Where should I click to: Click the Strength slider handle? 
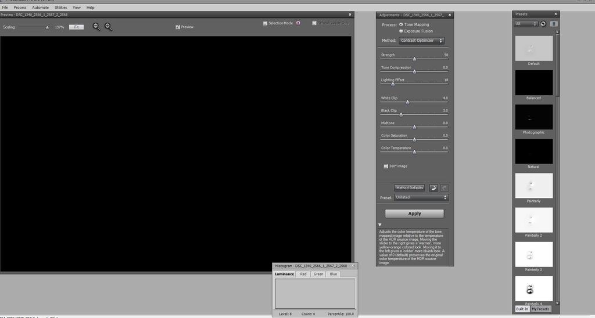pyautogui.click(x=414, y=59)
